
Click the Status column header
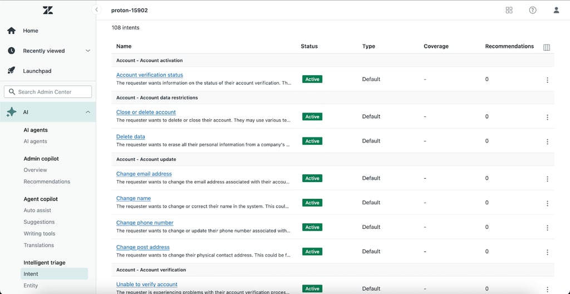click(309, 46)
